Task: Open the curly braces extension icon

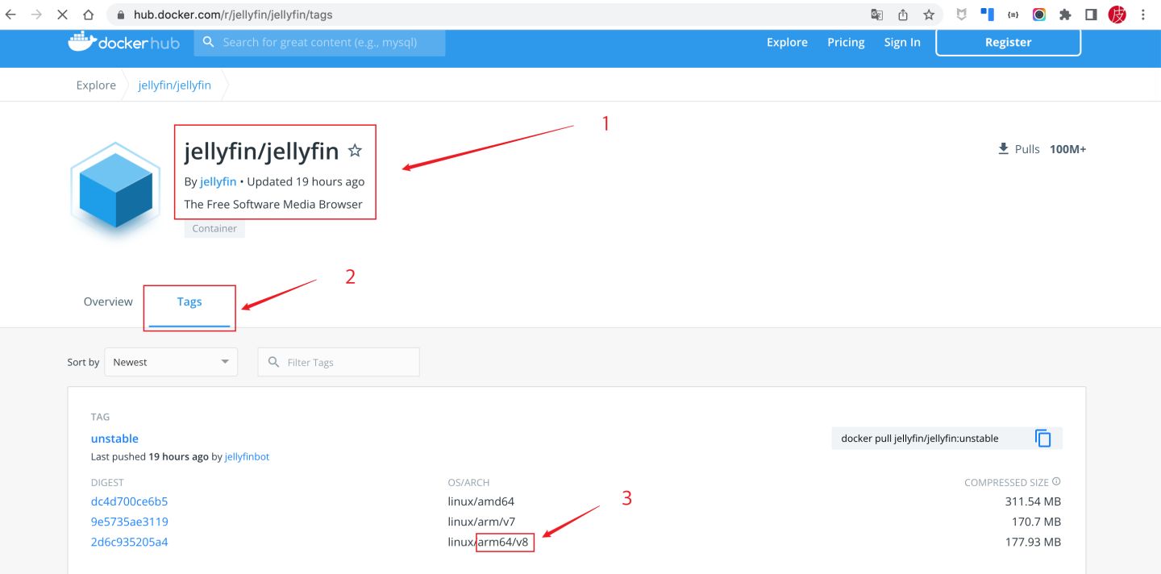Action: pos(1013,15)
